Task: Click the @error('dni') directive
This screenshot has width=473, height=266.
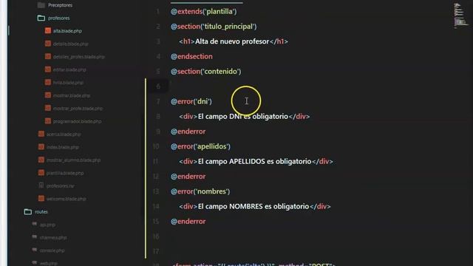Action: click(191, 101)
